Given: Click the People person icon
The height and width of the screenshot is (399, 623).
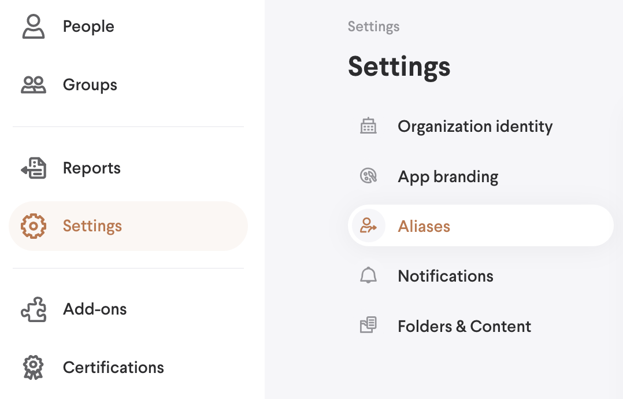Looking at the screenshot, I should pos(34,27).
